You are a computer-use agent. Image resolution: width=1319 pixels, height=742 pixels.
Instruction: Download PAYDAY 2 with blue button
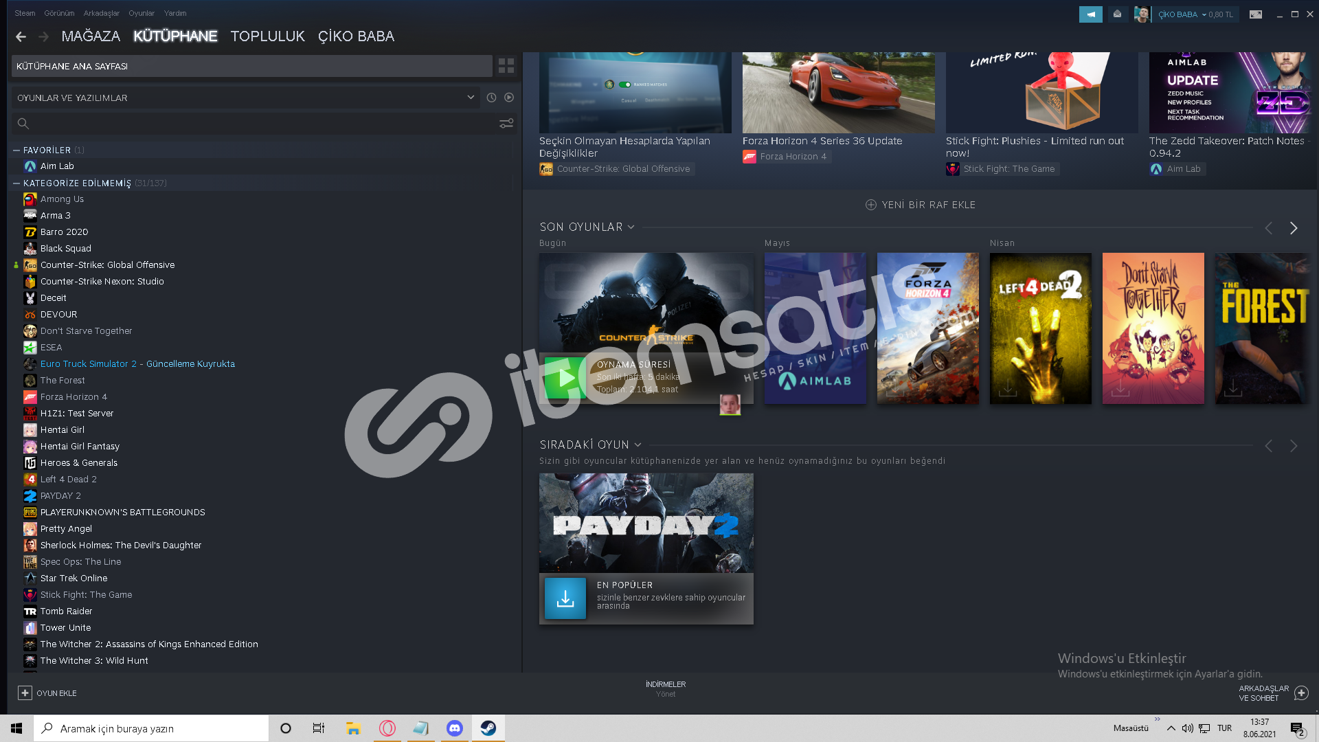(565, 598)
